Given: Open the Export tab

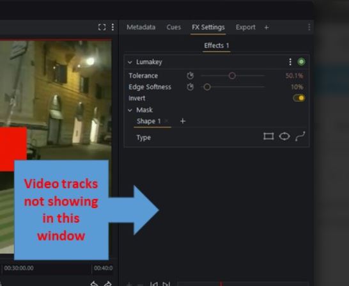Looking at the screenshot, I should coord(245,27).
